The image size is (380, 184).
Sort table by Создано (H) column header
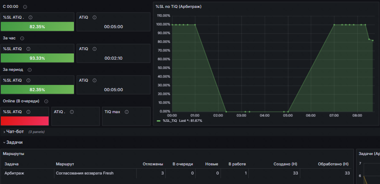[x=285, y=164]
